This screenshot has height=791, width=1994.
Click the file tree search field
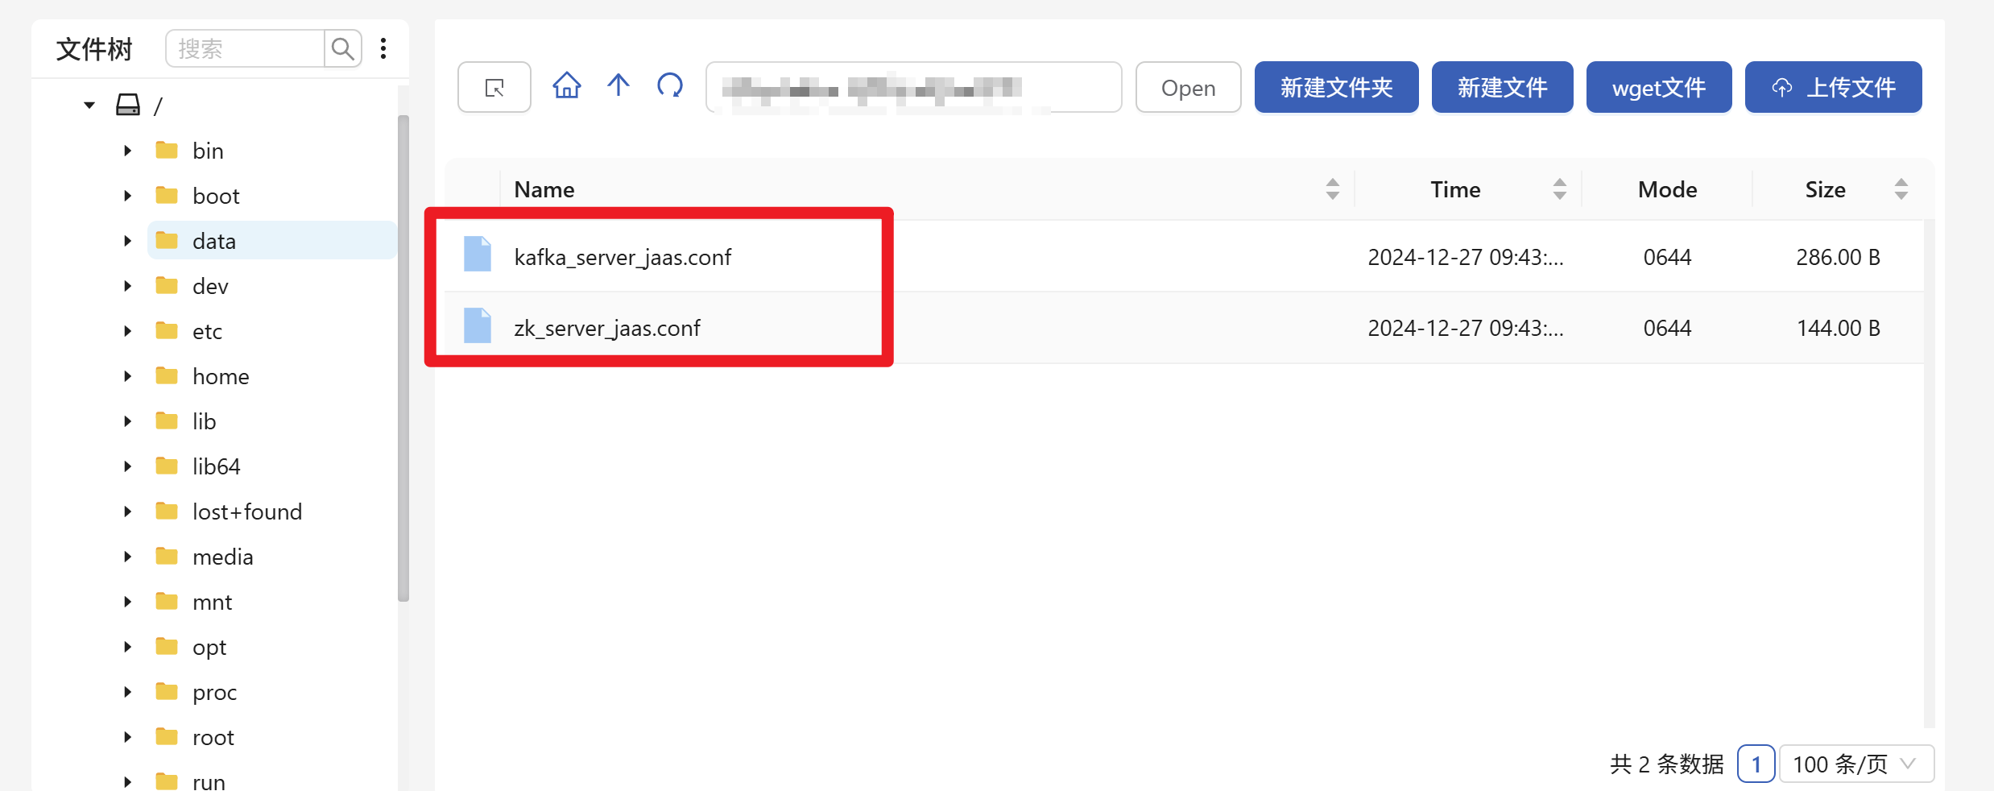click(245, 49)
